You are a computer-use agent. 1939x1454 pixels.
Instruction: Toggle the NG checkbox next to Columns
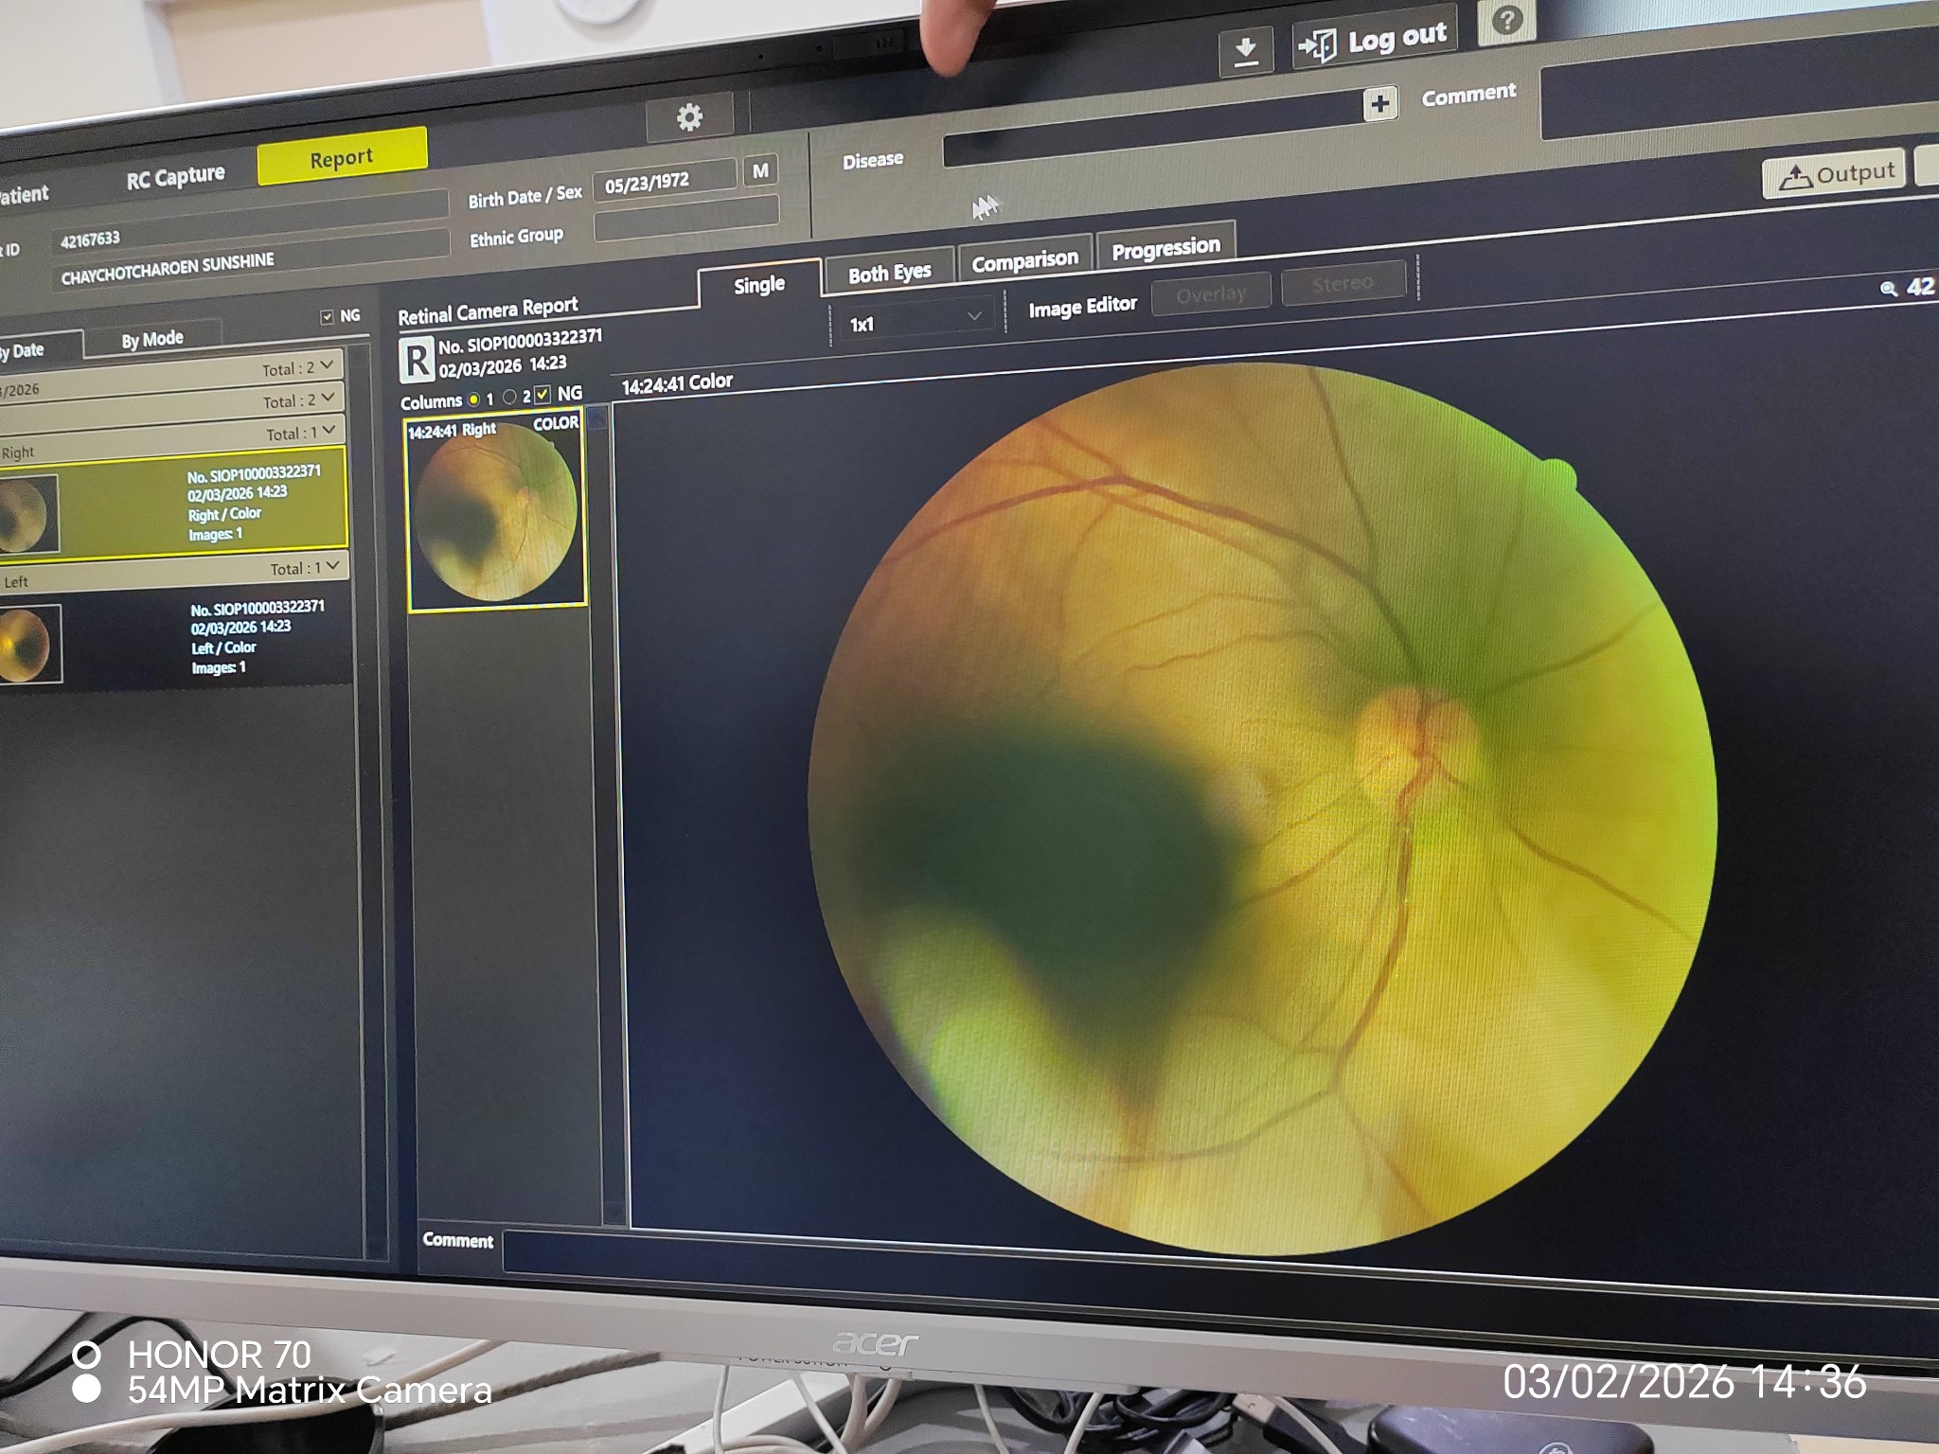pyautogui.click(x=543, y=394)
